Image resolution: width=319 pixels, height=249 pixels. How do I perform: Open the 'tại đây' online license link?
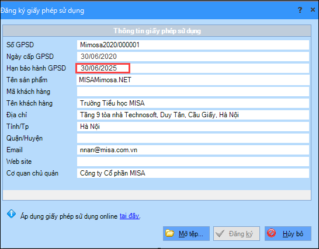coord(129,216)
